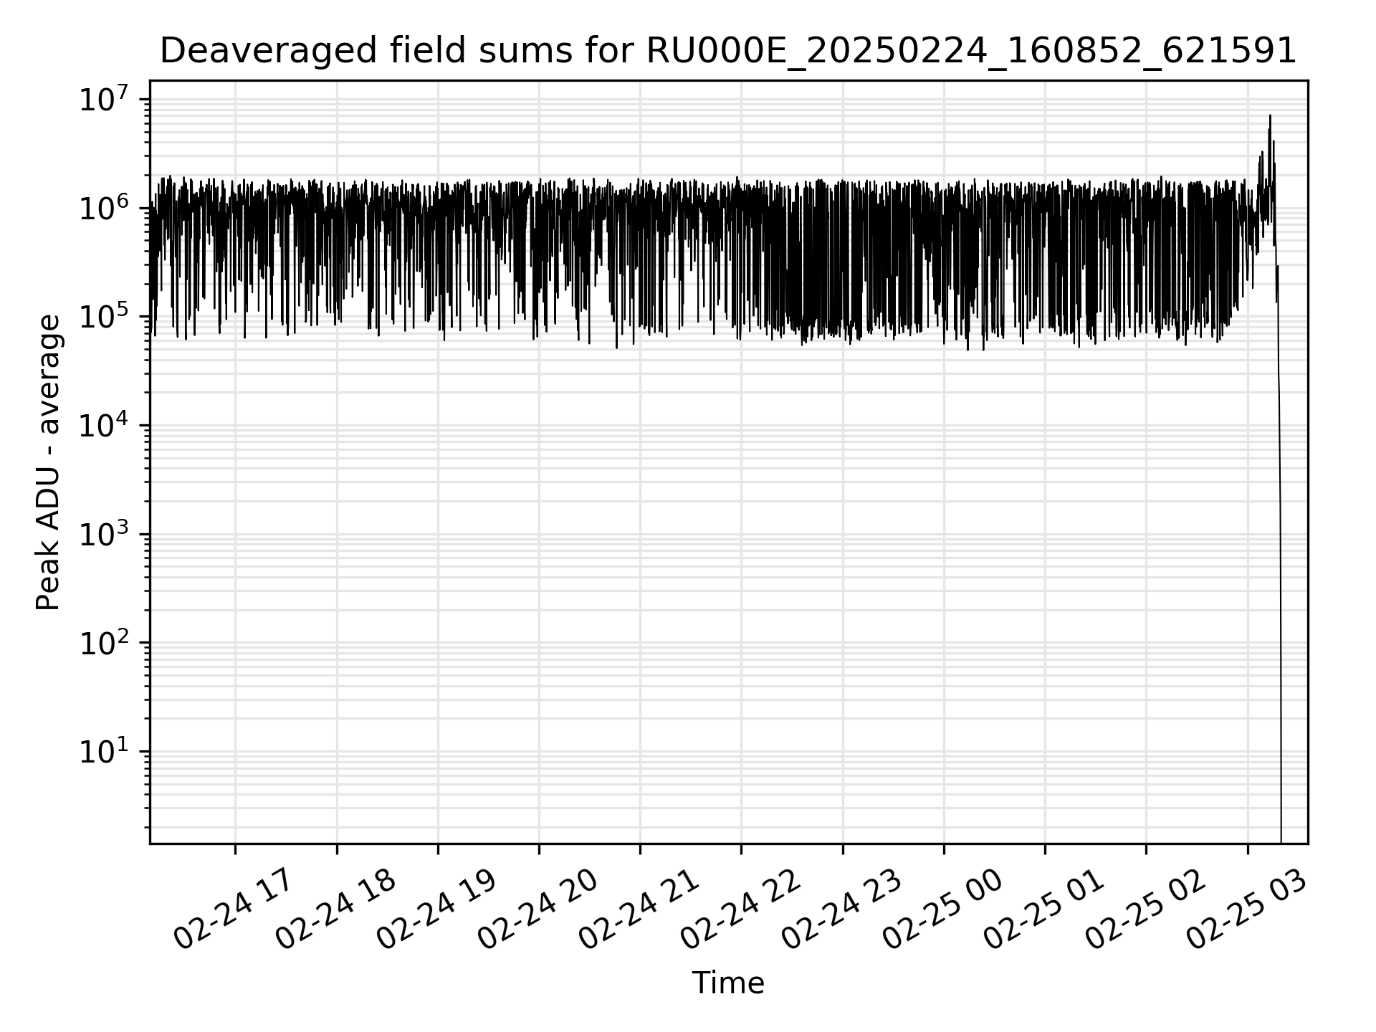The width and height of the screenshot is (1376, 1032).
Task: Click the x-axis label 'Time'
Action: click(728, 983)
